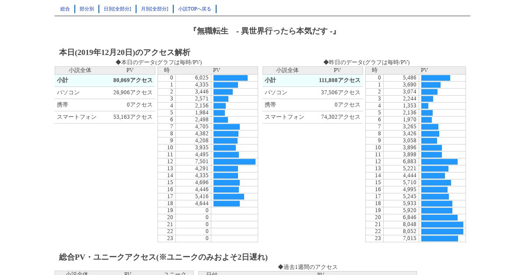Open the 部分別 navigation link
Screen dimensions: 525x275
tap(87, 9)
